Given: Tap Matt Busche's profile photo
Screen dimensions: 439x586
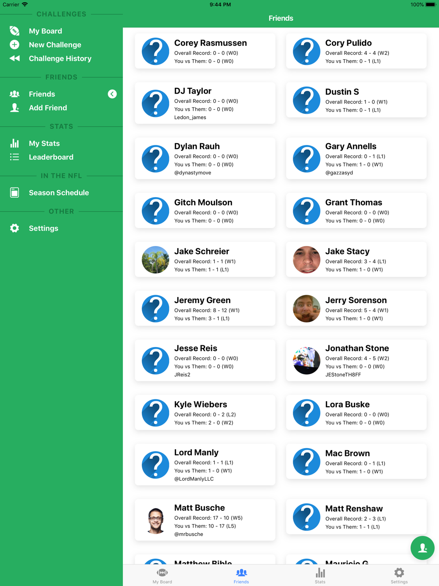Looking at the screenshot, I should 155,520.
